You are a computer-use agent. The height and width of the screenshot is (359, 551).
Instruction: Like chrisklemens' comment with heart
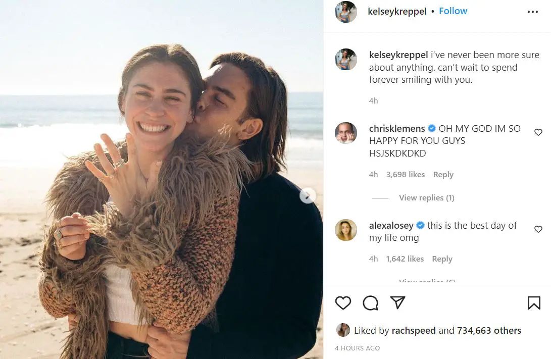[x=538, y=132]
